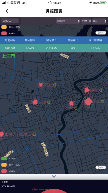
Task: Open the YTM period dropdown
Action: pos(86,21)
